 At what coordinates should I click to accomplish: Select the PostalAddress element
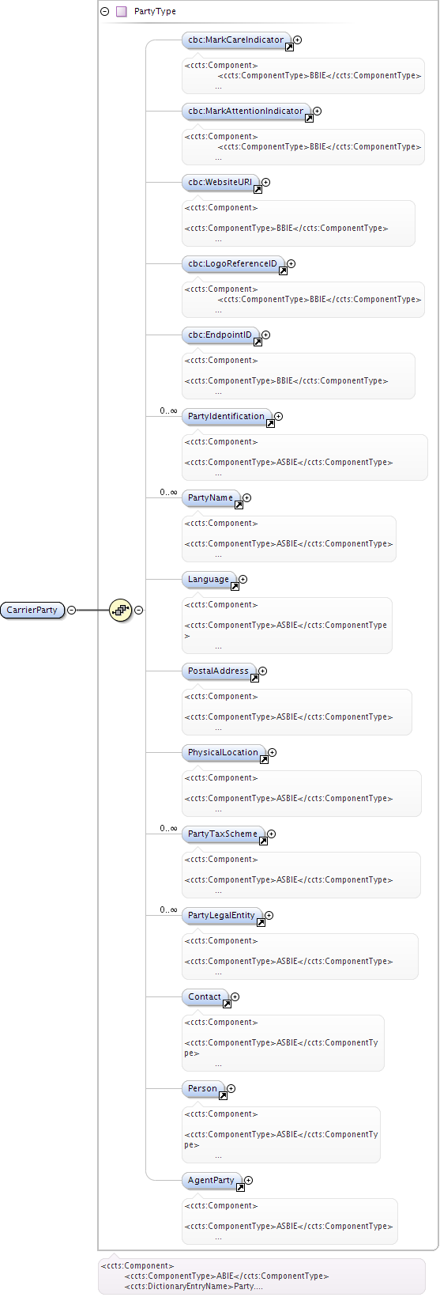219,671
